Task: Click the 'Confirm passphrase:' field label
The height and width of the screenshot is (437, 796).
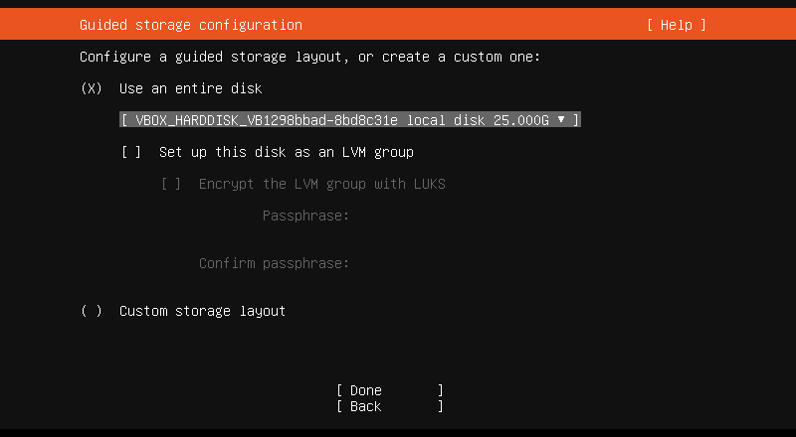Action: point(275,263)
